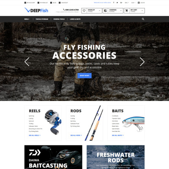This screenshot has height=169, width=169.
Task: Click the Wishlist heart icon
Action: click(84, 11)
